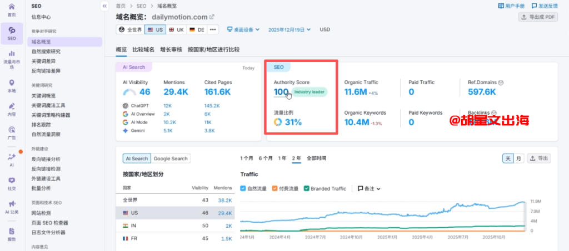
Task: Open the 社交 social icon
Action: (x=12, y=180)
